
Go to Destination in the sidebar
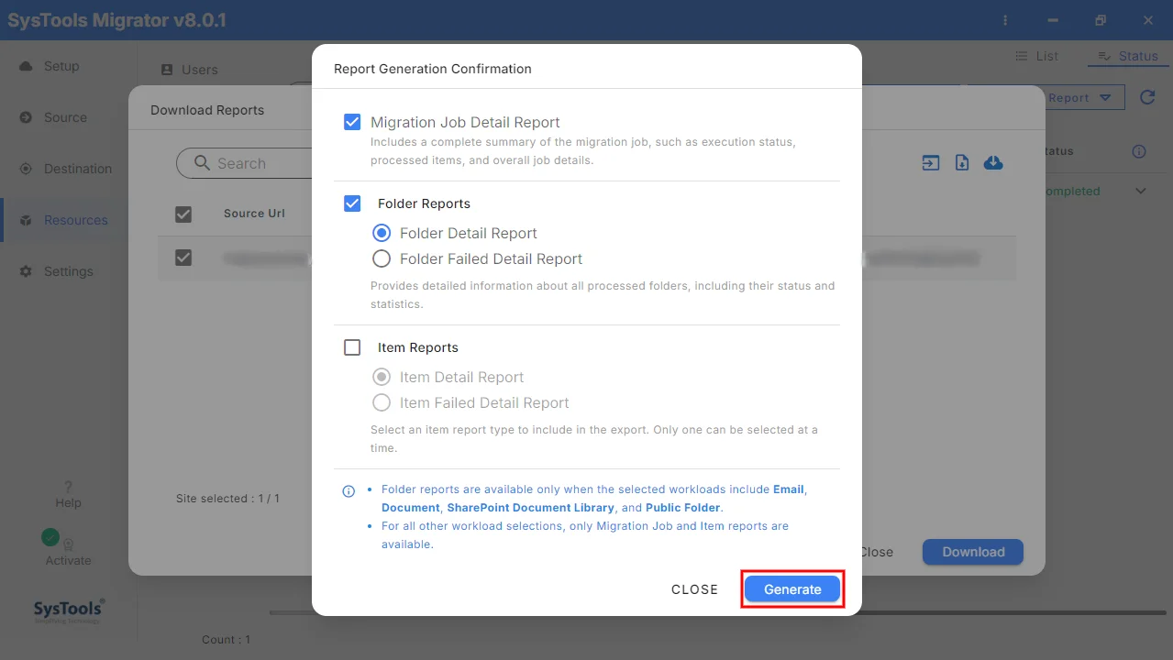(x=78, y=169)
